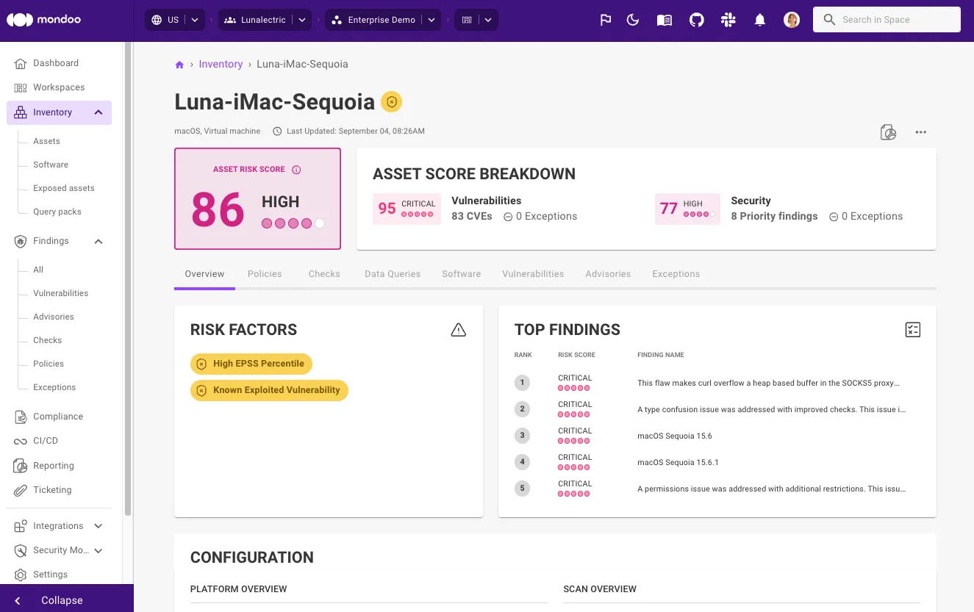
Task: Open Advisories under Findings
Action: tap(54, 317)
